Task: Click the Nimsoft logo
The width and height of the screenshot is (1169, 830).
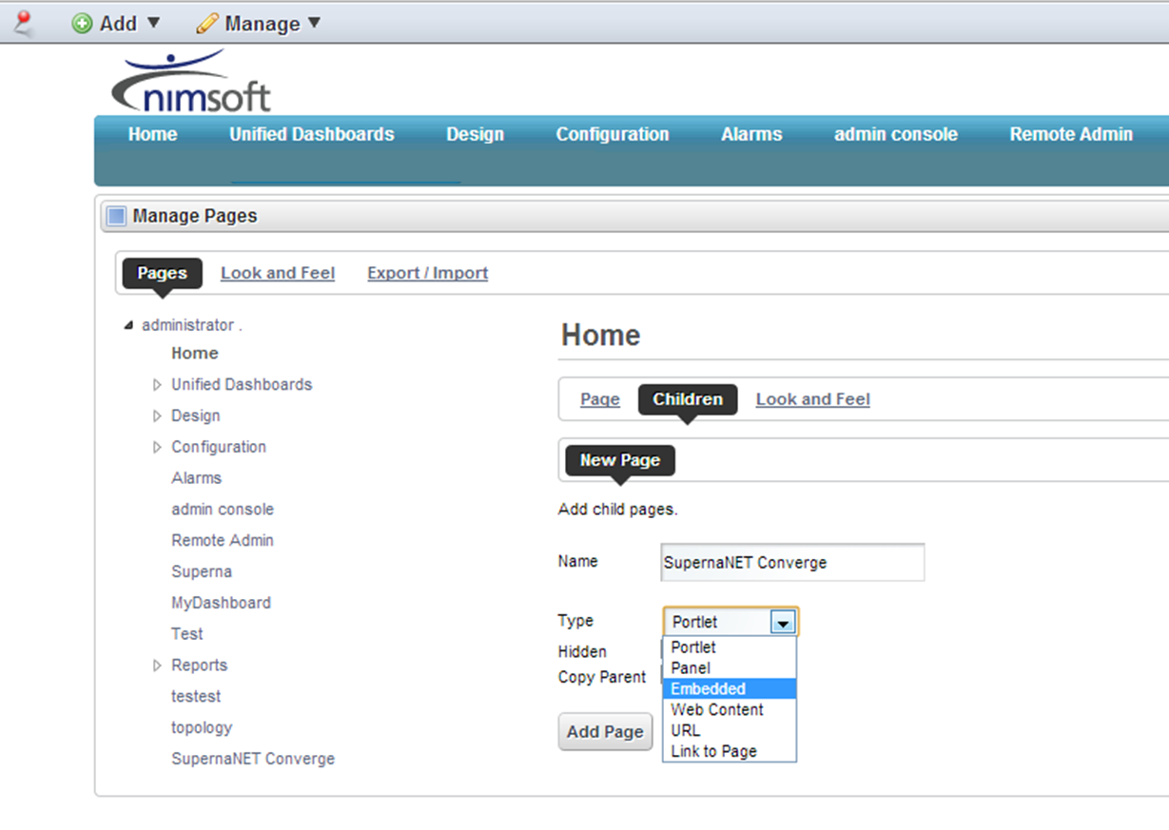Action: coord(191,82)
